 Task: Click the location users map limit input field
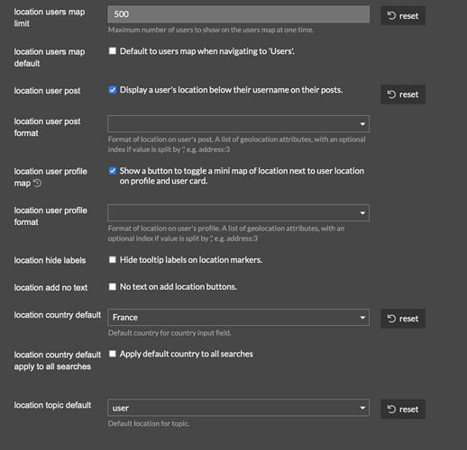[238, 14]
